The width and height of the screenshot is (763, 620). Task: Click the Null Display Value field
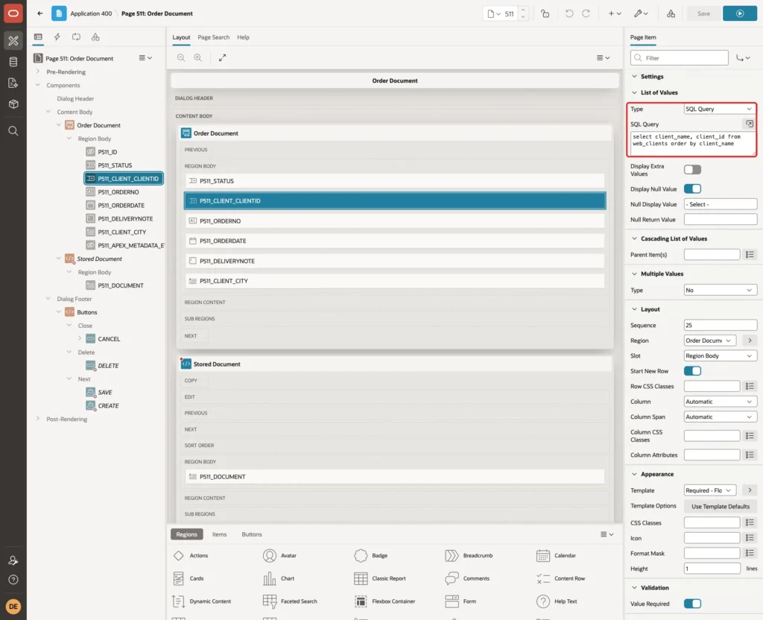click(721, 204)
